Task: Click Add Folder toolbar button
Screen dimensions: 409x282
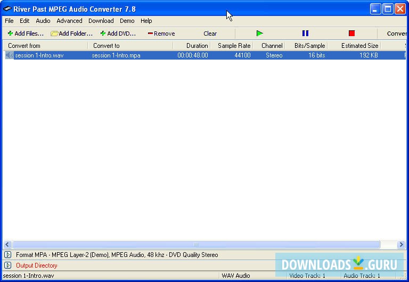Action: 72,34
